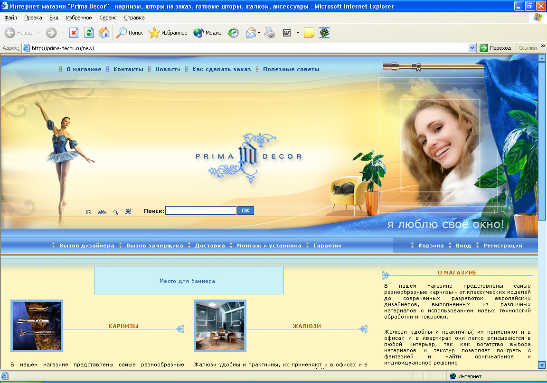Viewport: 547px width, 383px height.
Task: Click the office blinds thumbnail image
Action: 220,326
